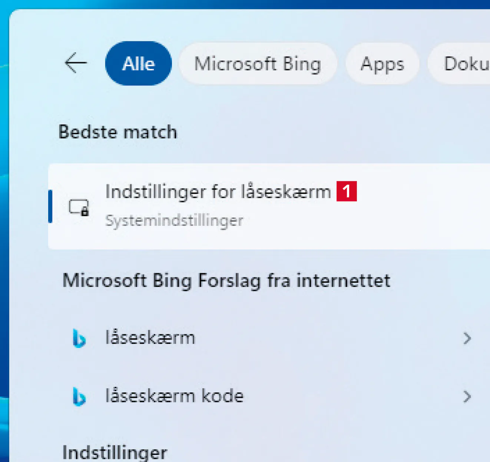Expand the låseskærm suggestion chevron
The image size is (490, 462).
coord(467,338)
